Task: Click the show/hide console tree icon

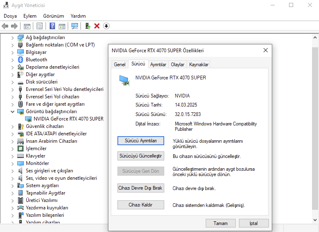Action: pyautogui.click(x=27, y=26)
